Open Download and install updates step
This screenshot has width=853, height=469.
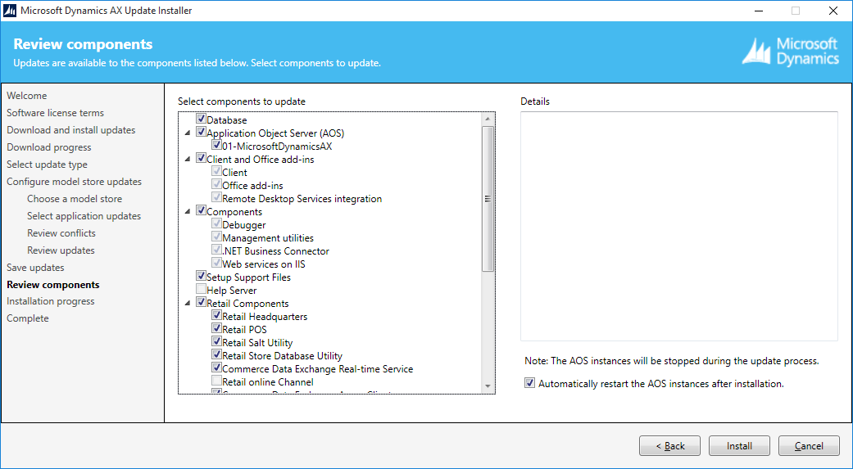pos(70,130)
